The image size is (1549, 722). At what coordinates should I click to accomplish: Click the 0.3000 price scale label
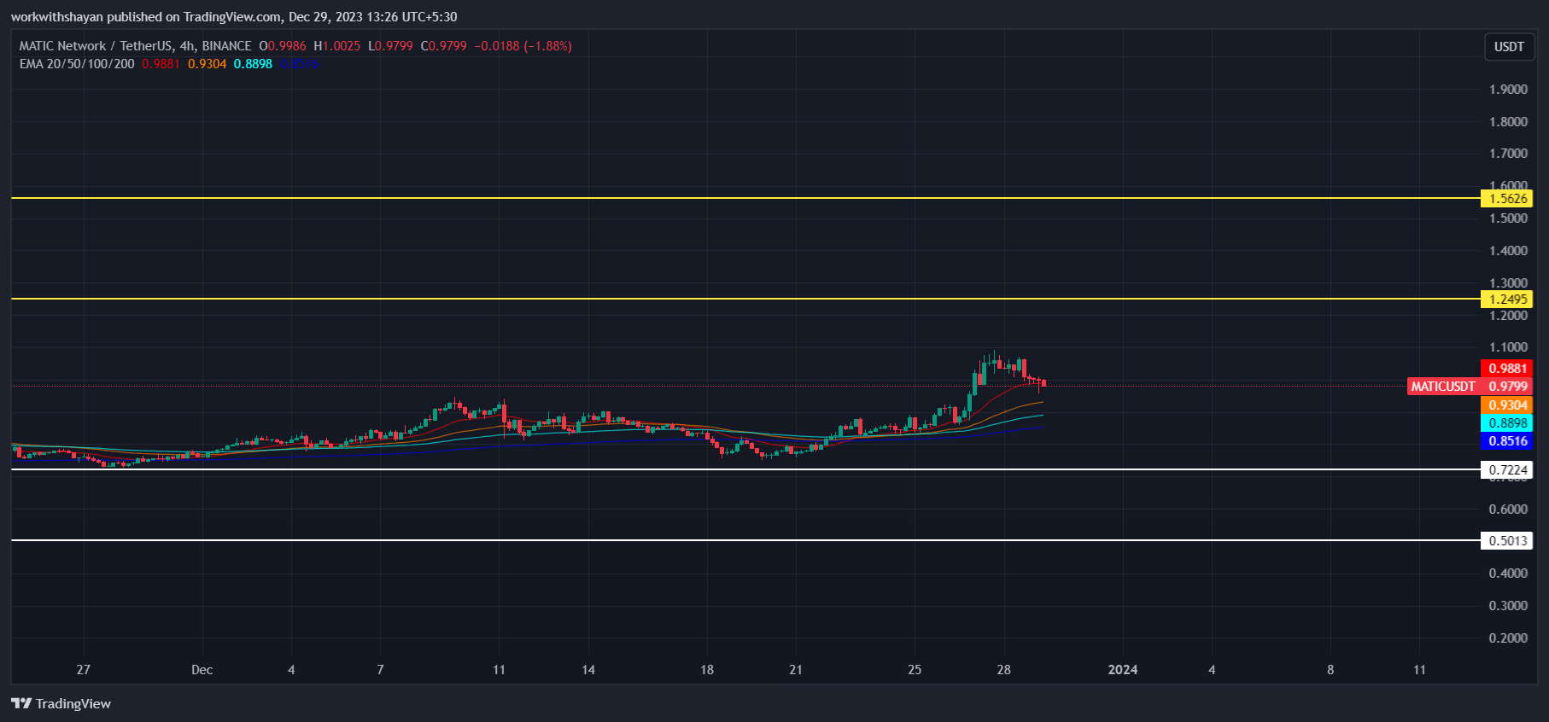click(x=1508, y=606)
